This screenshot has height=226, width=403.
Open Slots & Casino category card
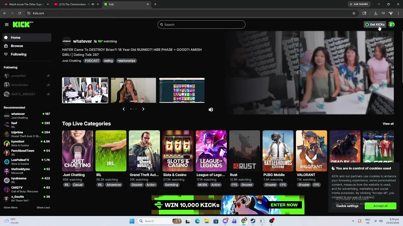[178, 151]
